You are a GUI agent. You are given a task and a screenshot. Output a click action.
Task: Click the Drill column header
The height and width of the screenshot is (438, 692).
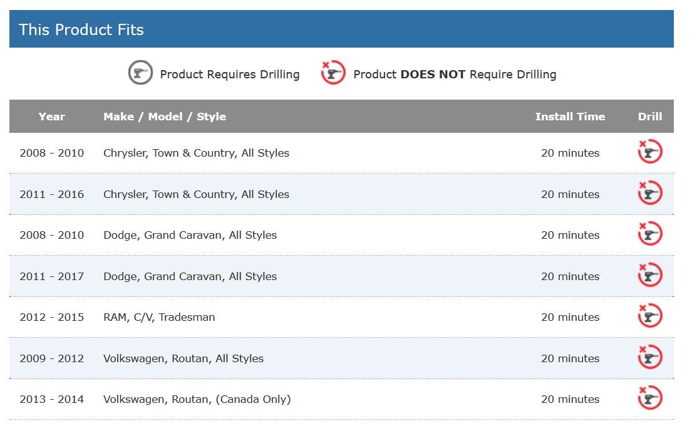650,117
